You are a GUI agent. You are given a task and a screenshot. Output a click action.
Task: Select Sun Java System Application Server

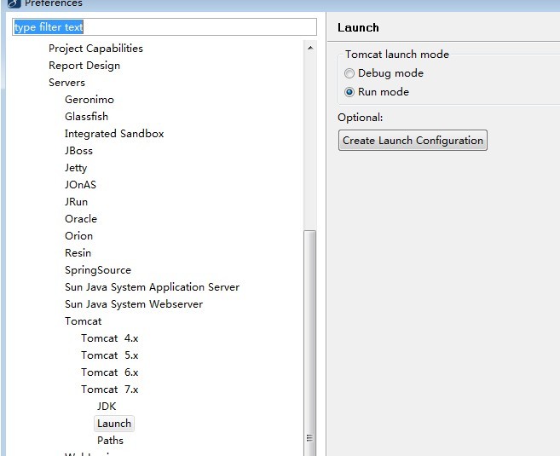click(x=152, y=287)
